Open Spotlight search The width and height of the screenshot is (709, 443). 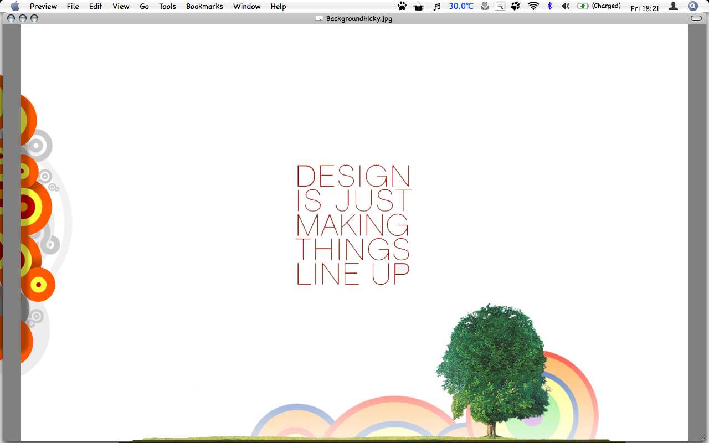point(693,6)
